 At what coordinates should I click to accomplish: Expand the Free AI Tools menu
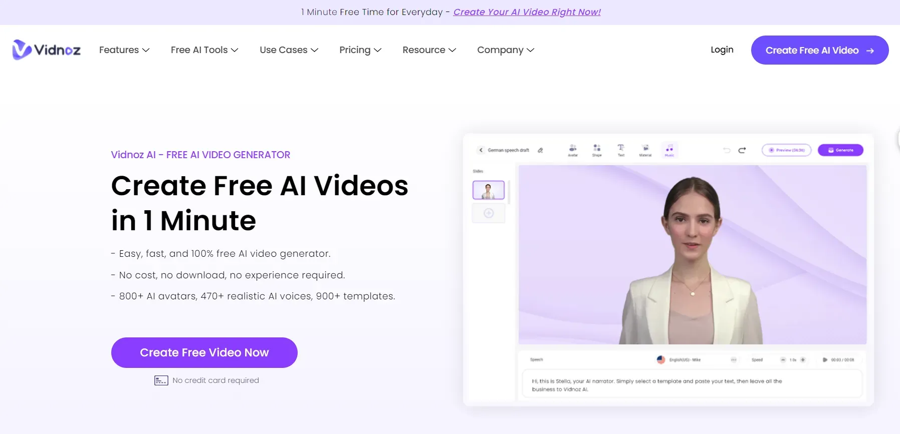[204, 50]
